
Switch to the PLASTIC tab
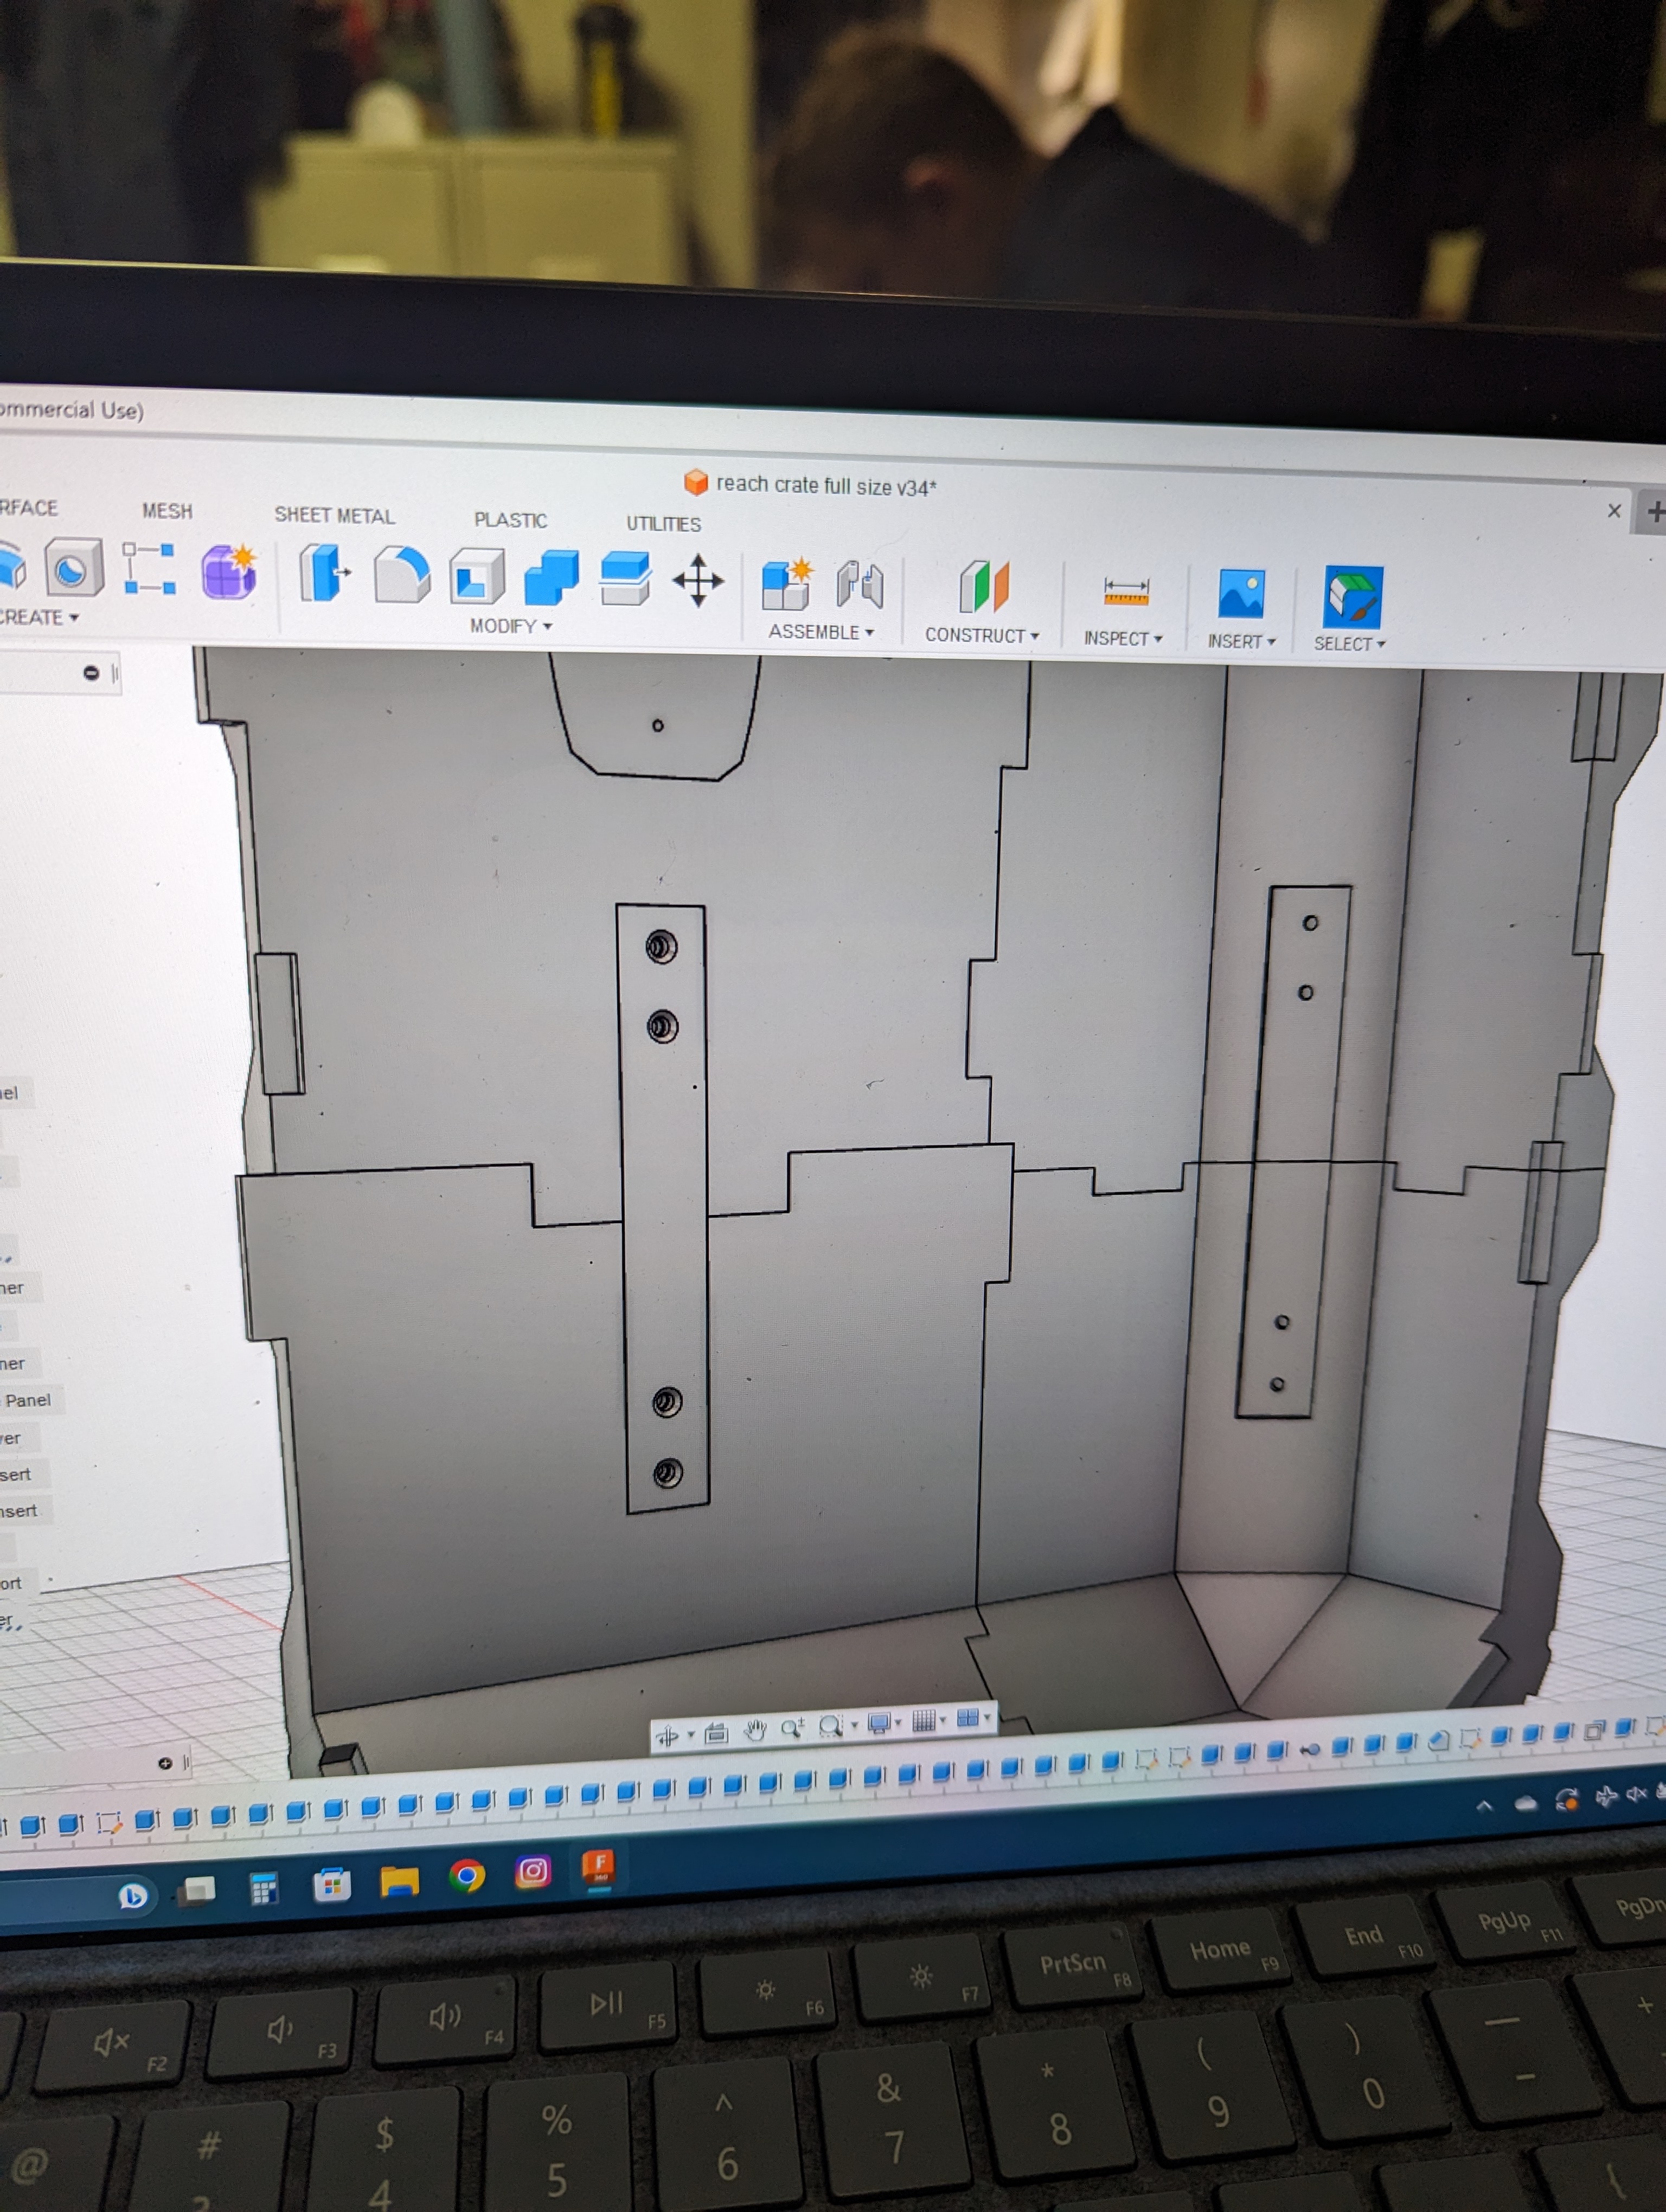[510, 520]
